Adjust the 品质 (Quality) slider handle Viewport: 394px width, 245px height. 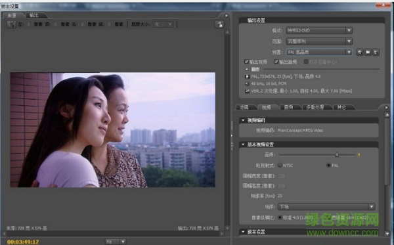pos(337,155)
